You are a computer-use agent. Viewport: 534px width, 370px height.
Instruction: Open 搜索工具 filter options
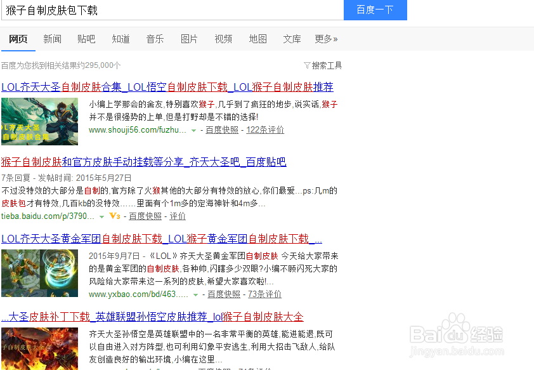click(x=327, y=65)
